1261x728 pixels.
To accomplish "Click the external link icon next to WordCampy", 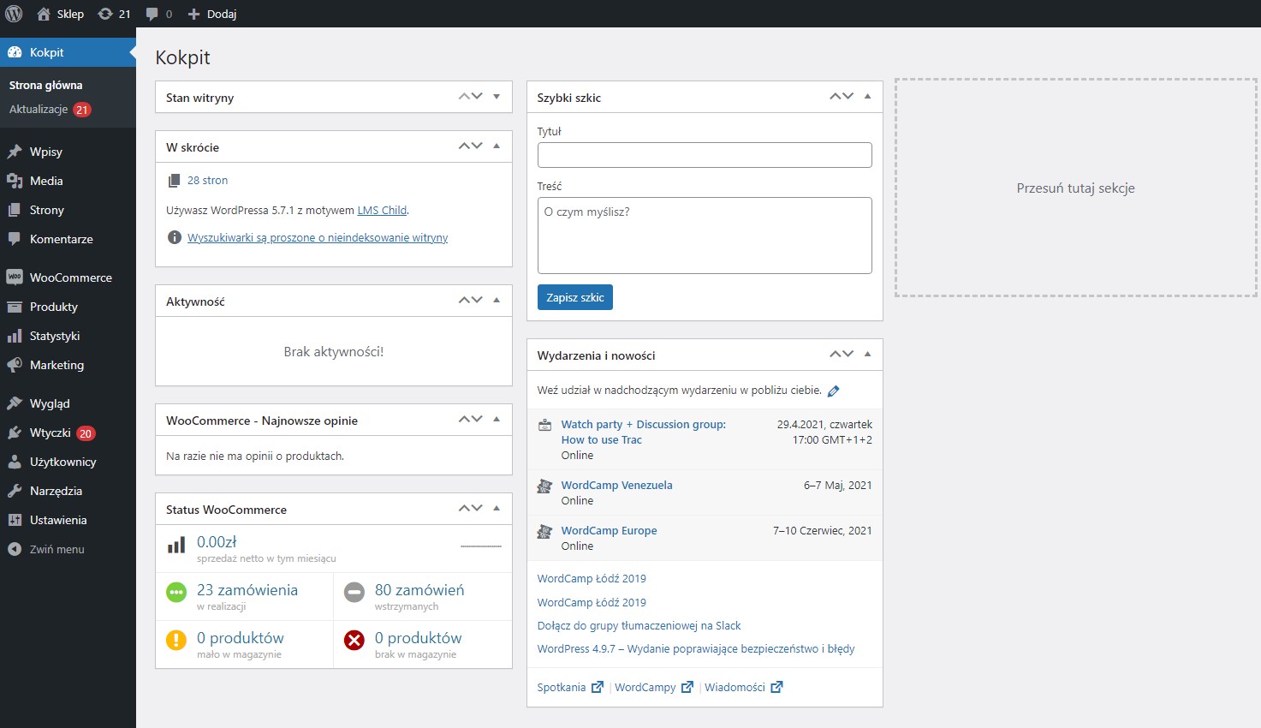I will click(687, 687).
